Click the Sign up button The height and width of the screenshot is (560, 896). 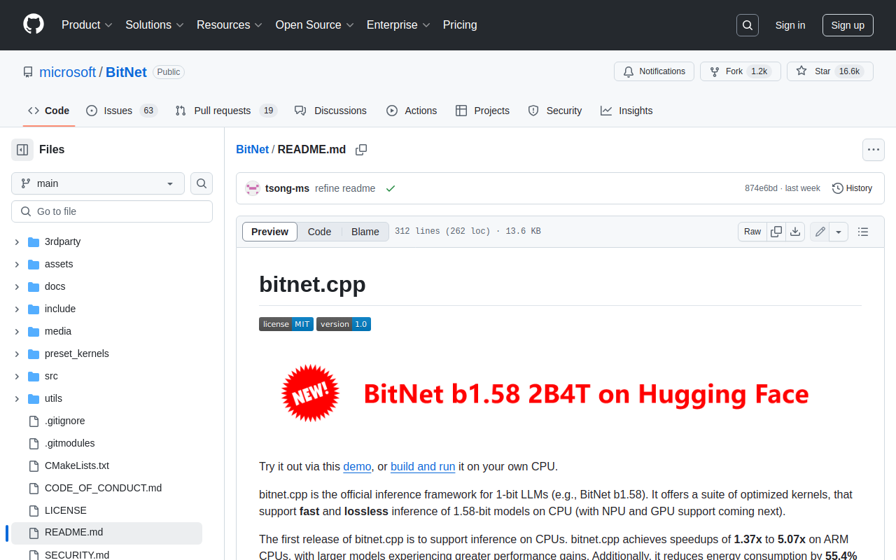click(848, 25)
